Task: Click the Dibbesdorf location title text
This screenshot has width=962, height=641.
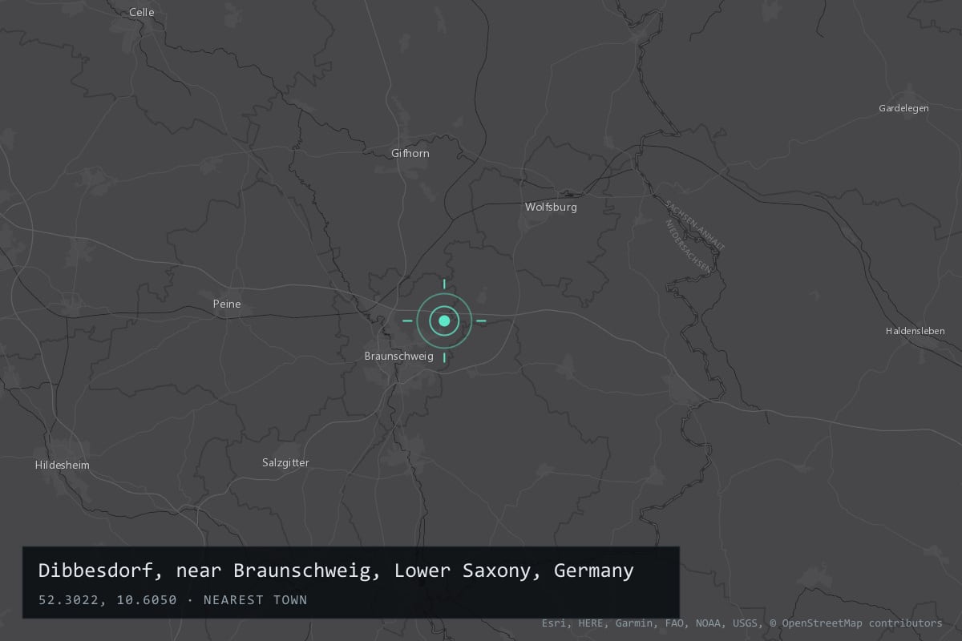Action: [x=336, y=570]
